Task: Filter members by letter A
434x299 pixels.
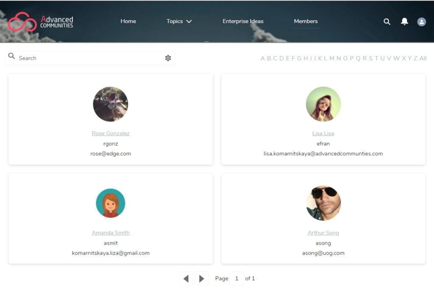Action: [263, 58]
